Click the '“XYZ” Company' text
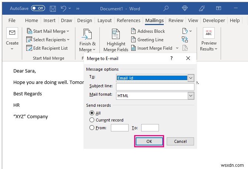This screenshot has width=248, height=169. coord(31,117)
